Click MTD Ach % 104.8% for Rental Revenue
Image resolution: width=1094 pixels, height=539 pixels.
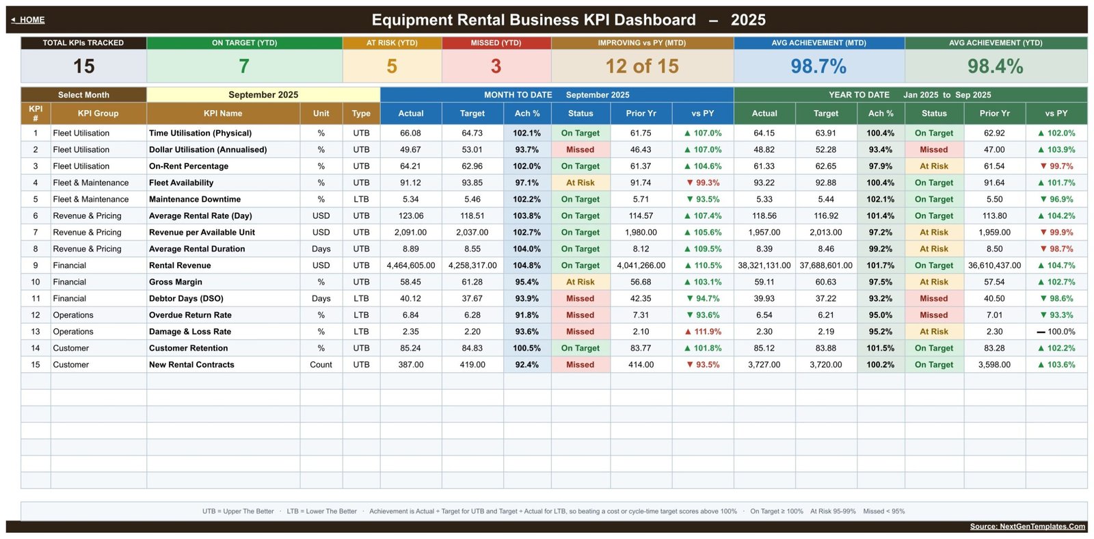[x=527, y=265]
